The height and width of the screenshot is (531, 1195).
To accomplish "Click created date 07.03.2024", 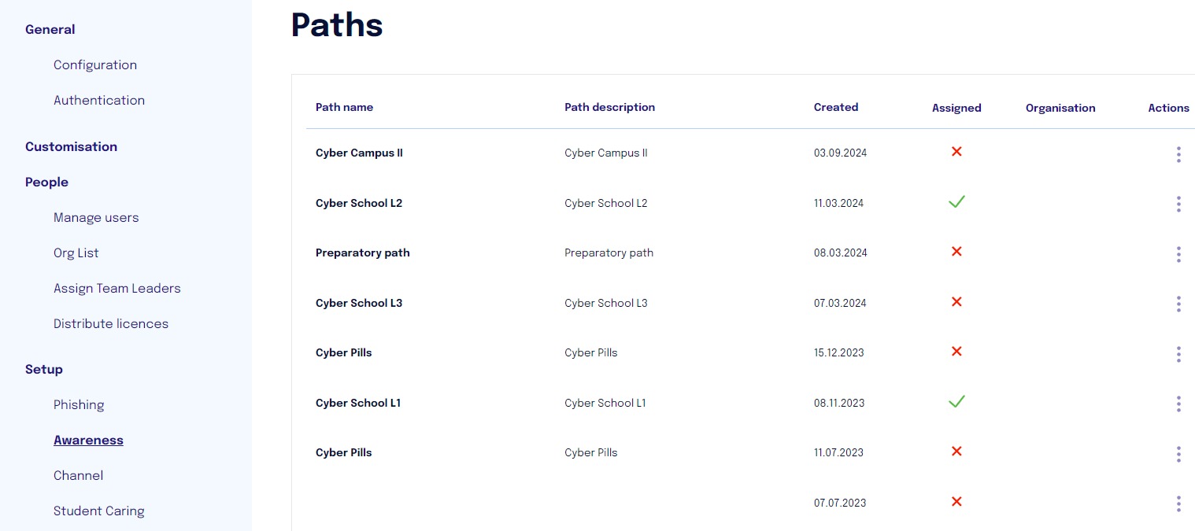I will [840, 303].
